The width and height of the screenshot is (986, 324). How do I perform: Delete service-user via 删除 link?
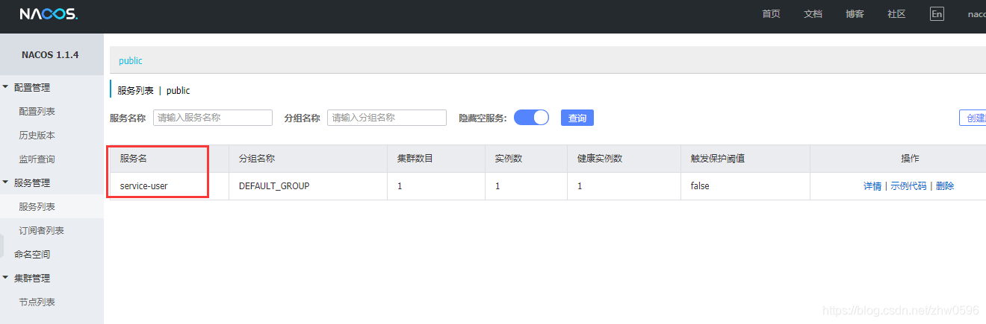[x=945, y=186]
